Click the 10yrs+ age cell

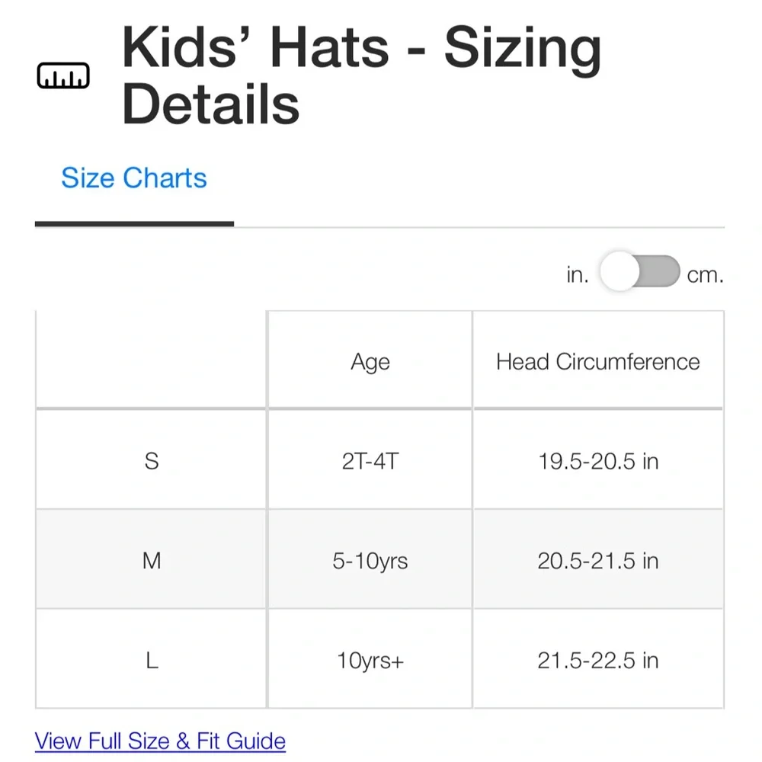(370, 659)
